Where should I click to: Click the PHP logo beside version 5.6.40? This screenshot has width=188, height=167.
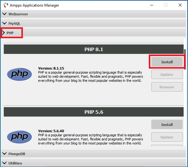click(x=19, y=137)
